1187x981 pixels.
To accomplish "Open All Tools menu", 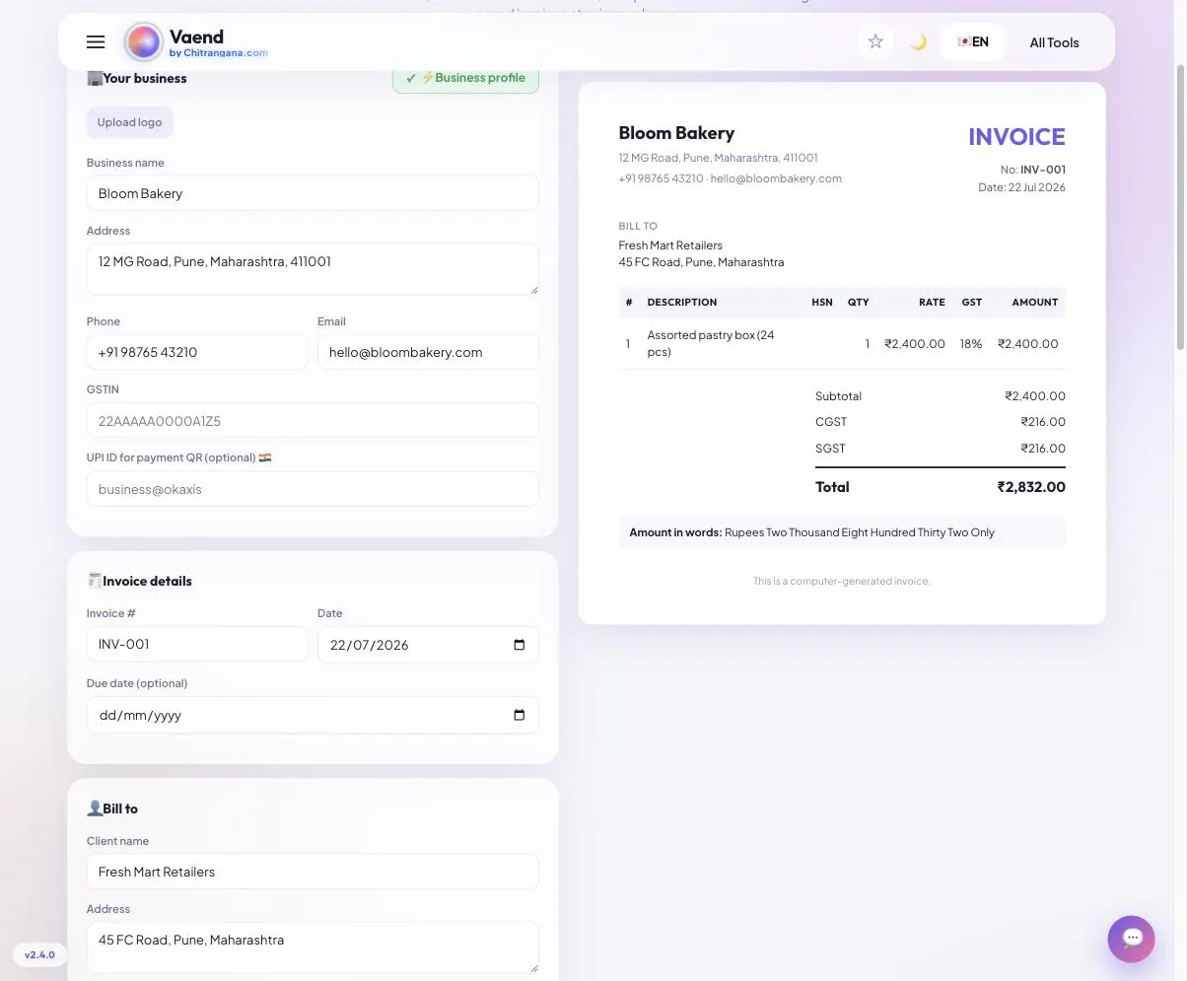I will (1054, 42).
